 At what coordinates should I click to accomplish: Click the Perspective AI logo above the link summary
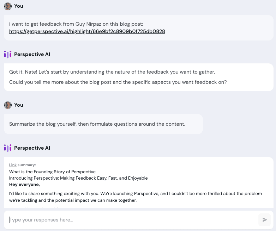point(8,148)
